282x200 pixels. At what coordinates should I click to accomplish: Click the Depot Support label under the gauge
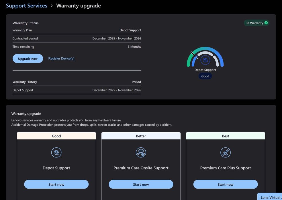205,70
